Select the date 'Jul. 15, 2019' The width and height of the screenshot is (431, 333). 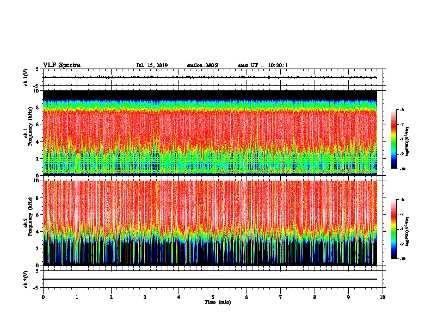point(152,65)
